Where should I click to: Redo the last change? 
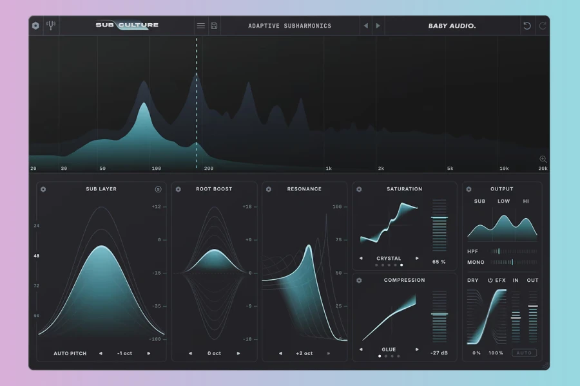click(x=543, y=26)
